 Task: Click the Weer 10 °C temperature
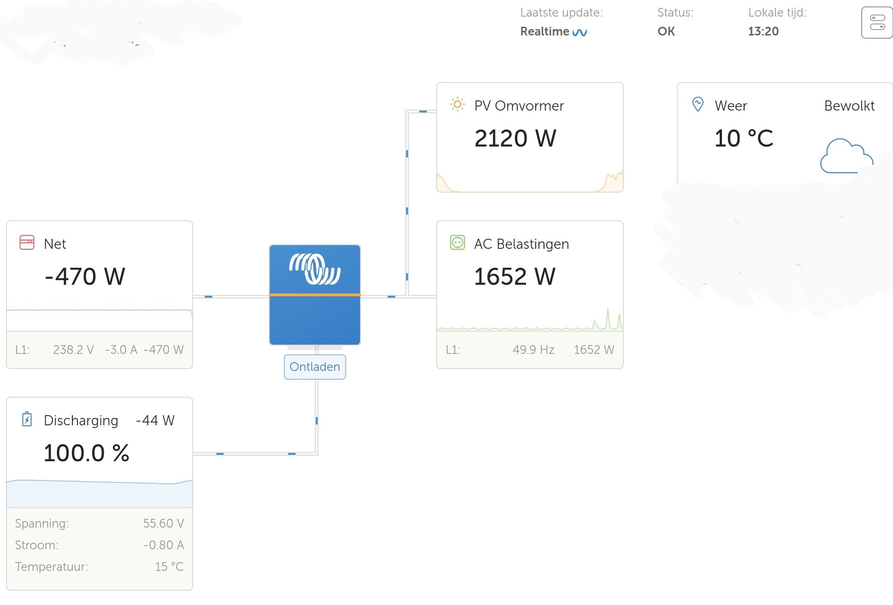tap(743, 138)
